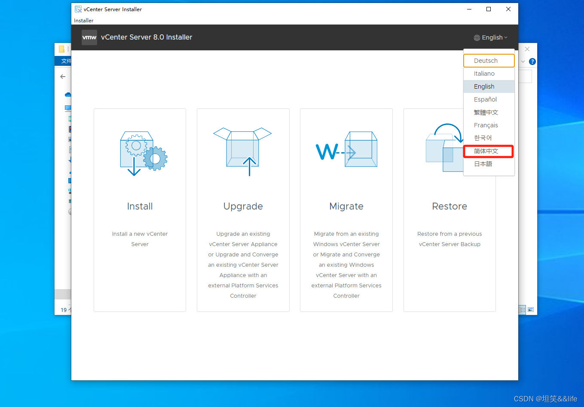Click the Upgrade title

pos(243,207)
